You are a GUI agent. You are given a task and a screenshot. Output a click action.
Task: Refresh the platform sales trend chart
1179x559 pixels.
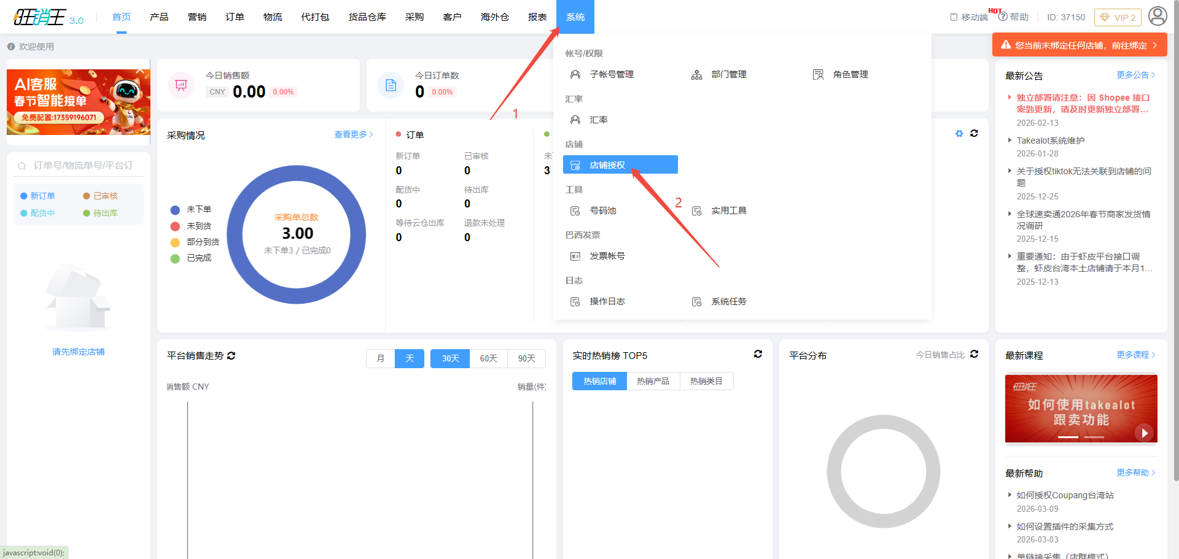[232, 356]
